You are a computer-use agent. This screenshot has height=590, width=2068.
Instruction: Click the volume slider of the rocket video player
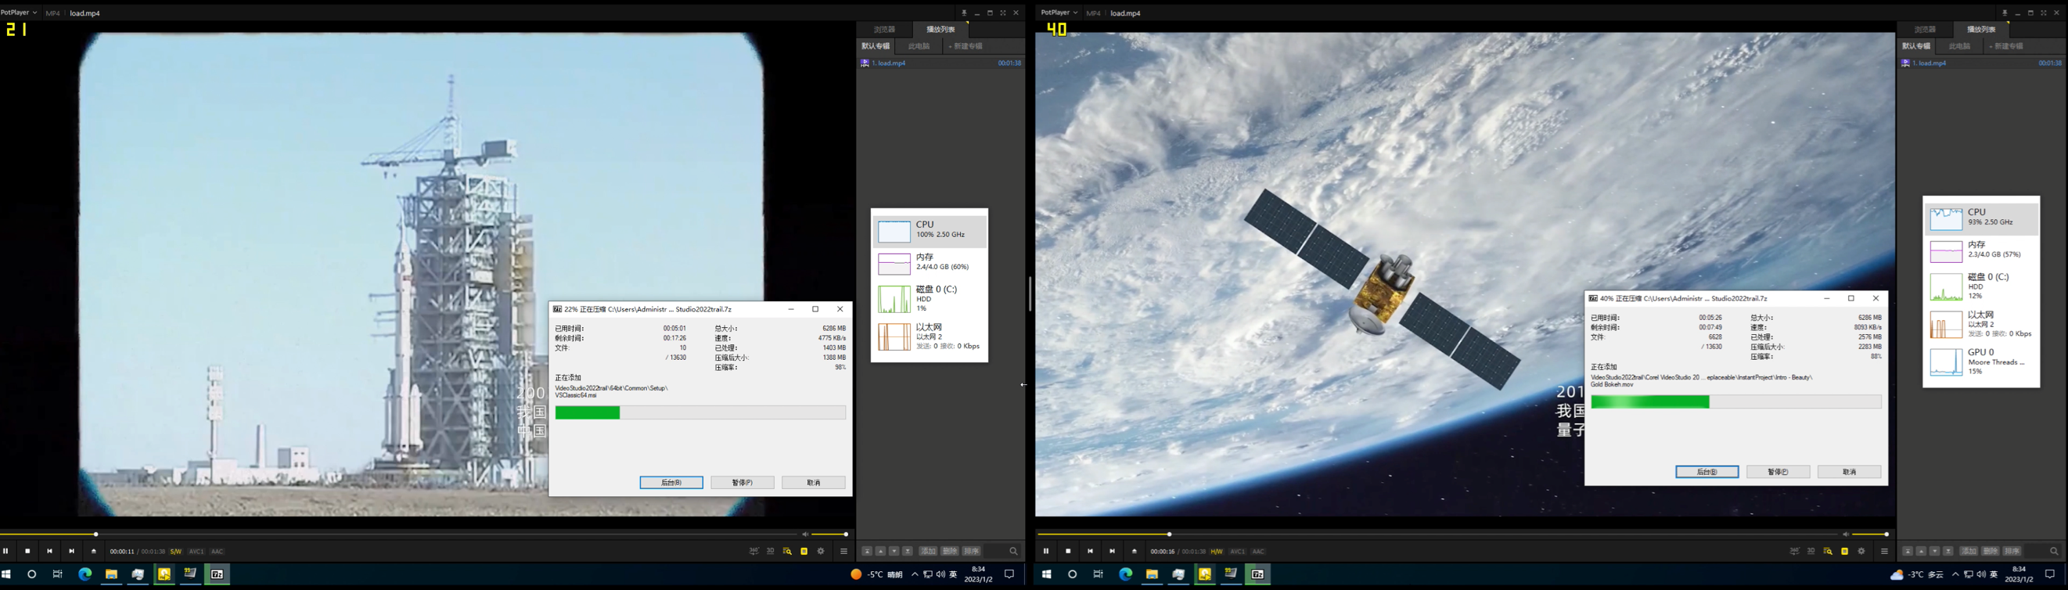click(829, 534)
